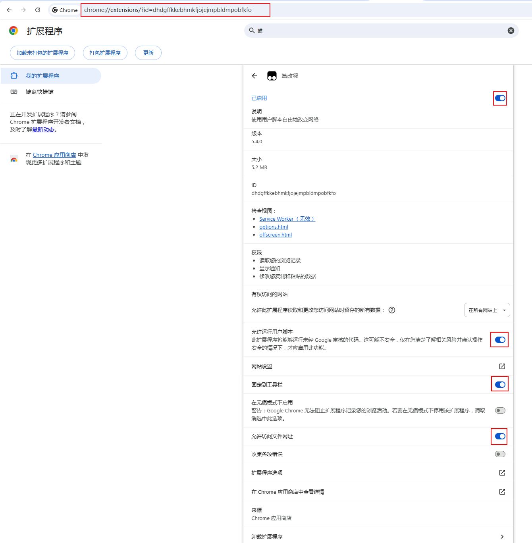Image resolution: width=532 pixels, height=543 pixels.
Task: Reload the page with refresh icon
Action: 38,10
